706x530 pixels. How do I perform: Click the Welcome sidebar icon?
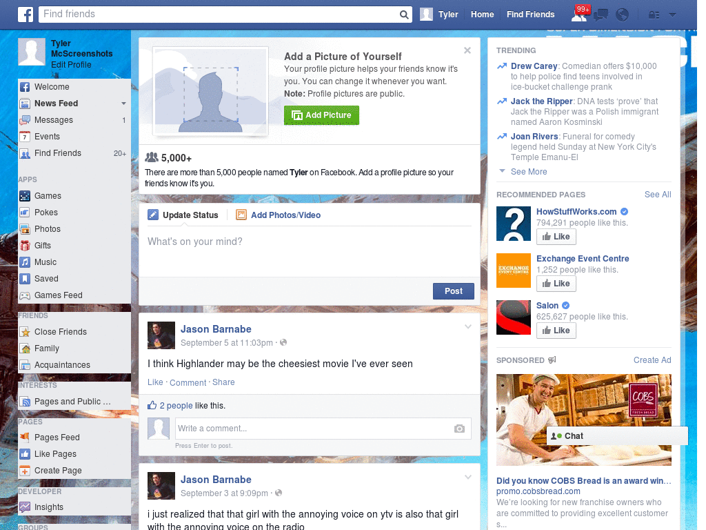[26, 87]
